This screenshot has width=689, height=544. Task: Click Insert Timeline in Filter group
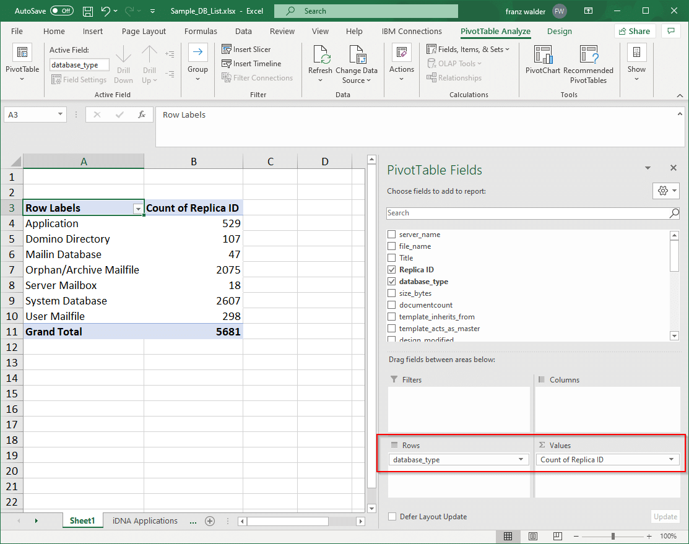click(251, 64)
